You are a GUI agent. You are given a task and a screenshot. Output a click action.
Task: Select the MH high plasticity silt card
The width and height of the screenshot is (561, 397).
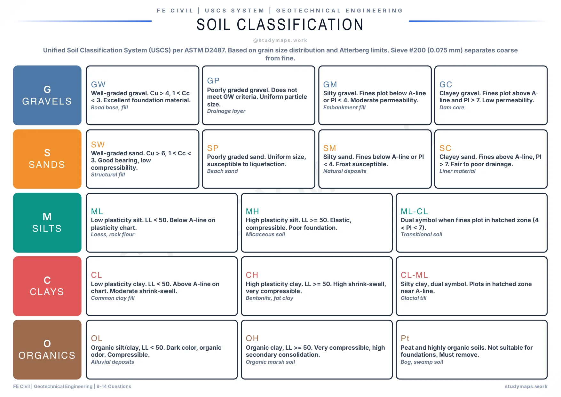[317, 222]
